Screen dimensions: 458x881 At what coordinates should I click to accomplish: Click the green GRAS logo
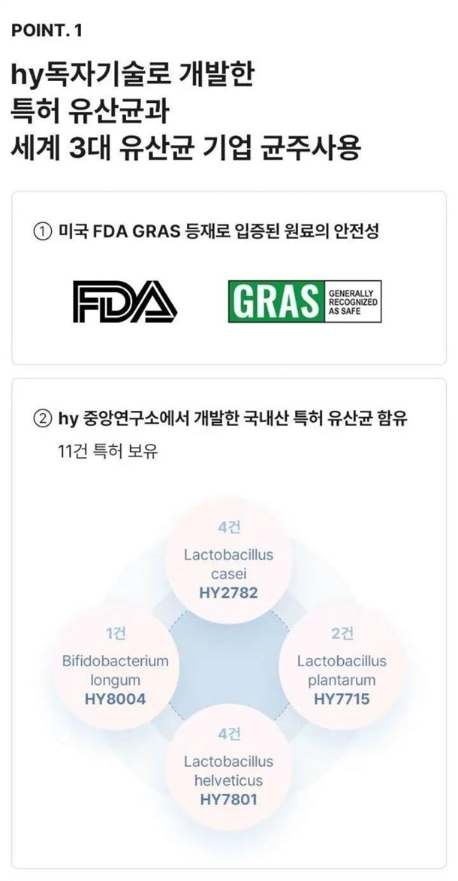point(276,302)
